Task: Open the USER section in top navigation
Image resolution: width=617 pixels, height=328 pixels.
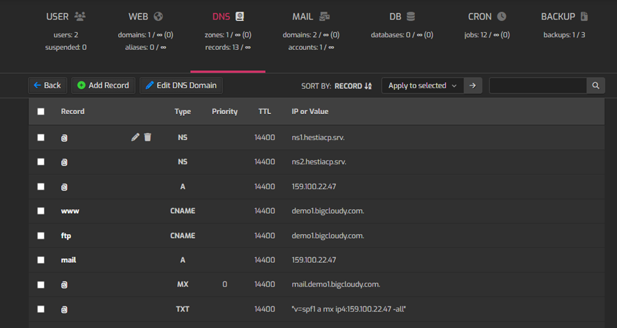Action: [x=66, y=16]
